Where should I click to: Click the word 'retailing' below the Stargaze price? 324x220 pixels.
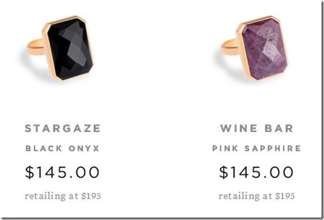point(45,196)
